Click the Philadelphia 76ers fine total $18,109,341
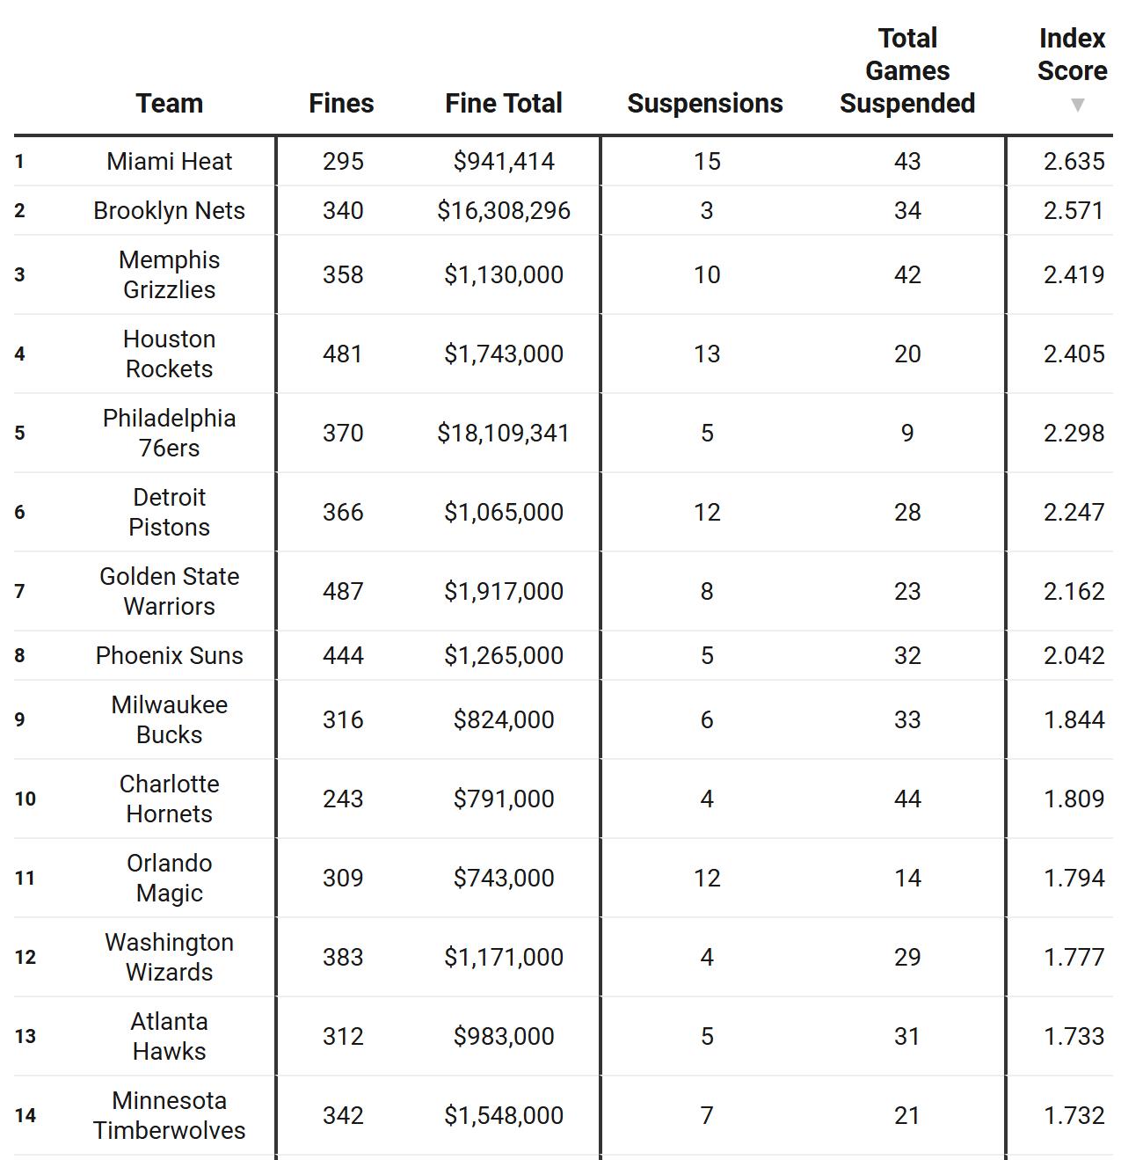1121x1160 pixels. pyautogui.click(x=503, y=433)
